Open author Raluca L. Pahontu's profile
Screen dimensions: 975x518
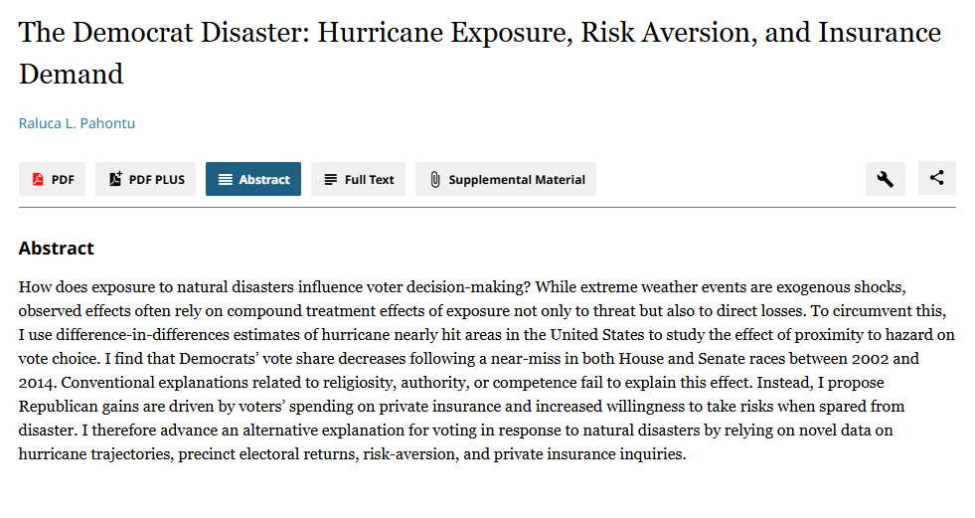click(77, 123)
